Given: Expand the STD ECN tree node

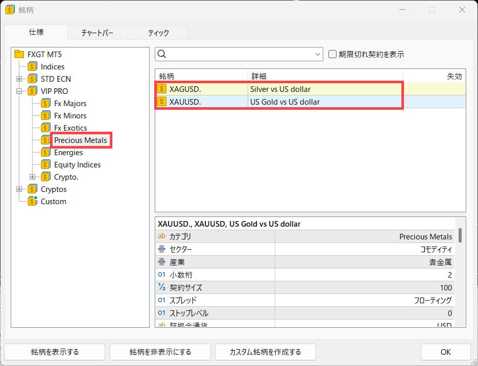Looking at the screenshot, I should (19, 79).
